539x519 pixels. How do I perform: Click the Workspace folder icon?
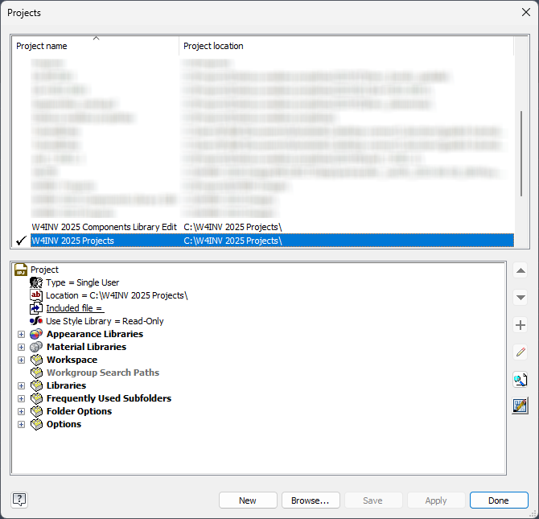(x=36, y=360)
